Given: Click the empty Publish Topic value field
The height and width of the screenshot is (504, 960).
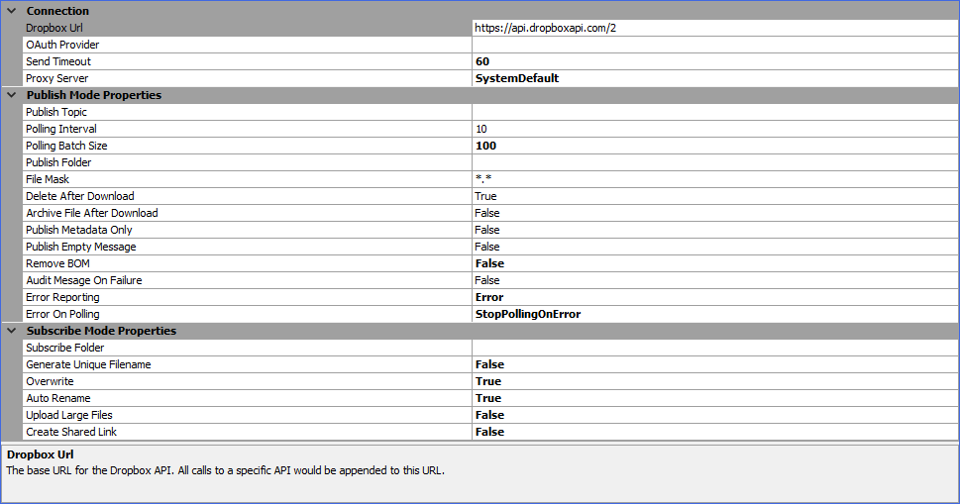Looking at the screenshot, I should (x=714, y=112).
